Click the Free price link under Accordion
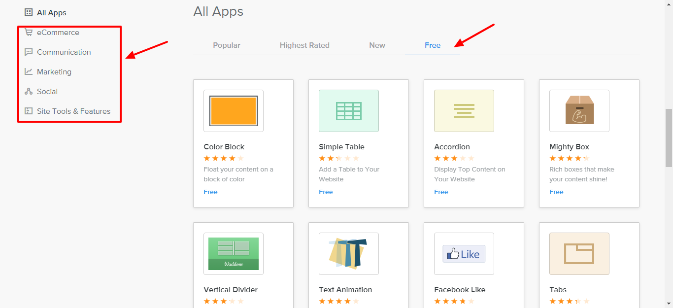673x308 pixels. pyautogui.click(x=441, y=192)
